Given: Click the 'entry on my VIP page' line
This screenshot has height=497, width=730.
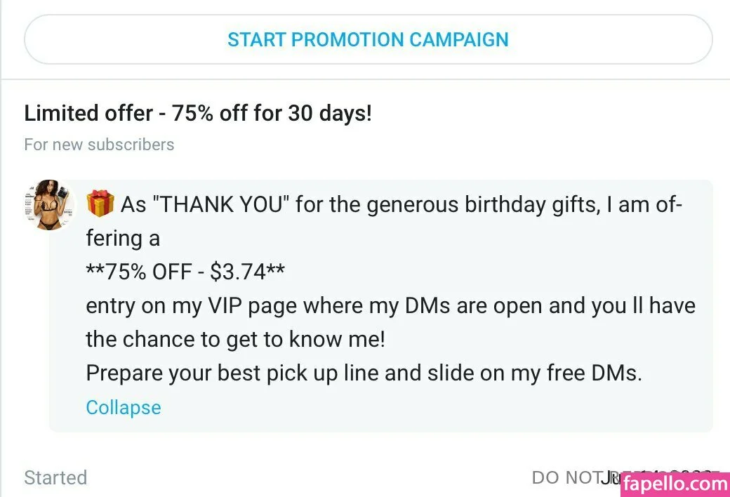Looking at the screenshot, I should 390,305.
